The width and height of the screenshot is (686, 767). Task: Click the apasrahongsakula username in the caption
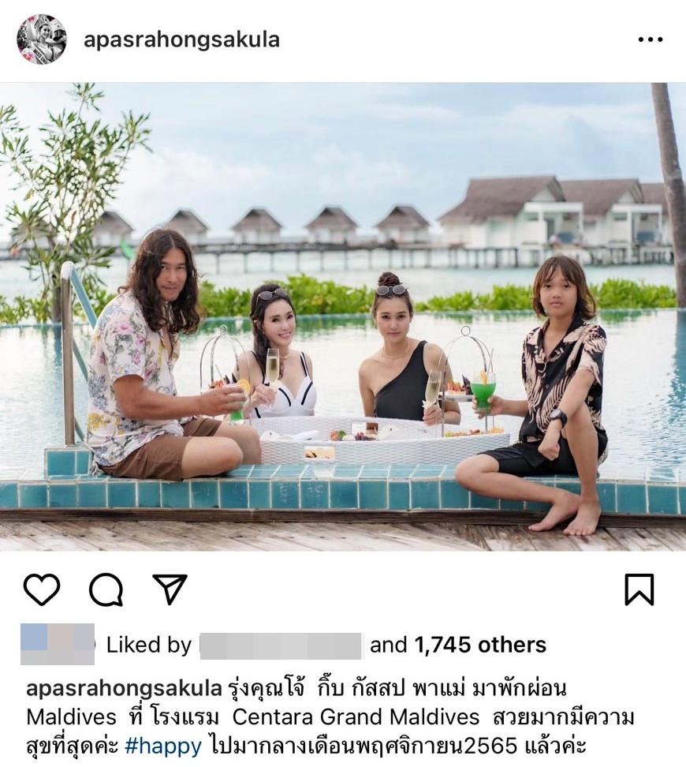point(124,688)
